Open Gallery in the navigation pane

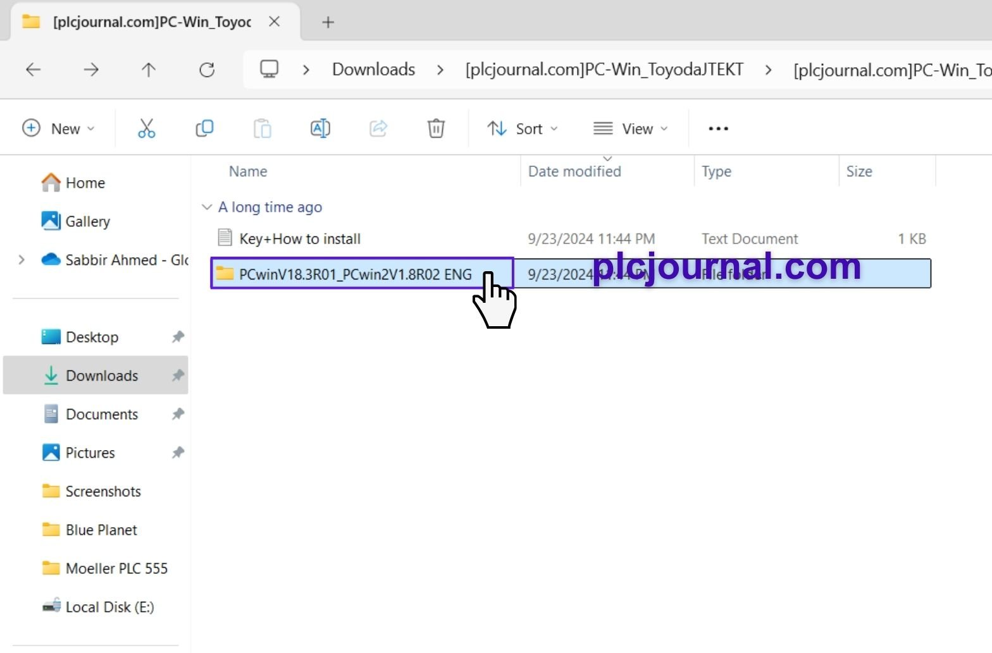tap(76, 221)
